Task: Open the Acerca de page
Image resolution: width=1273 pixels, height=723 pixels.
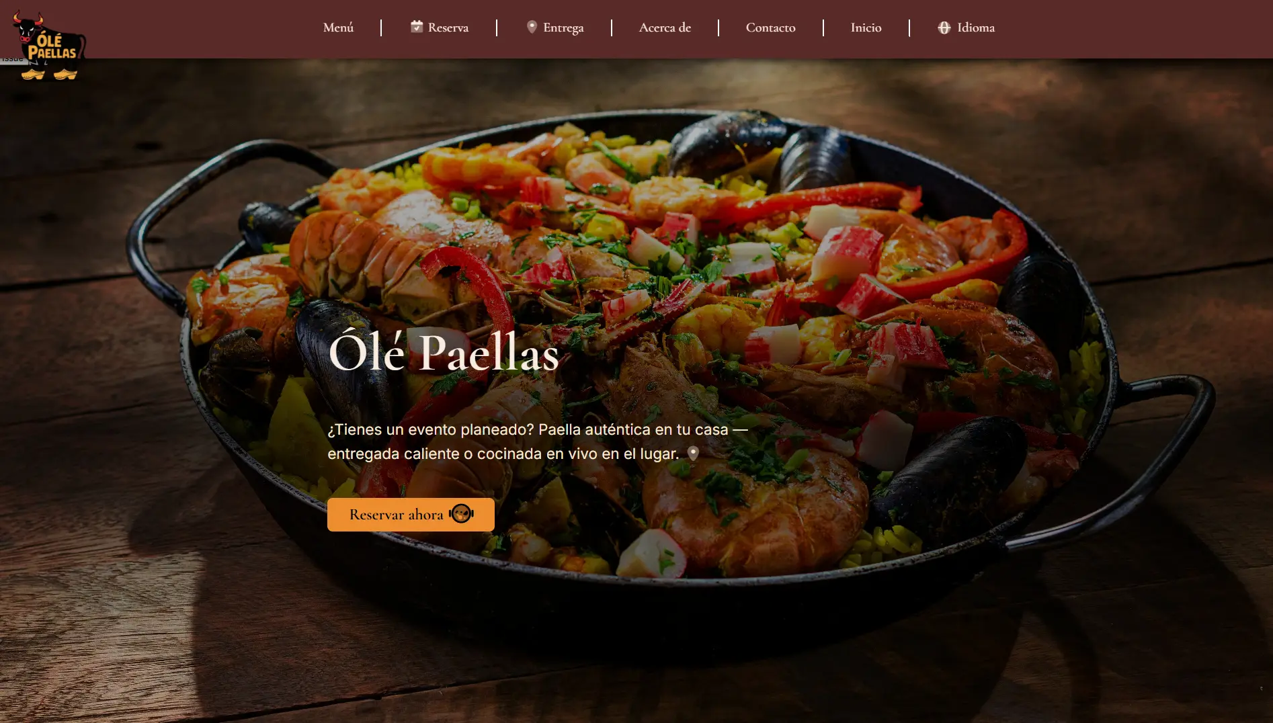Action: 665,28
